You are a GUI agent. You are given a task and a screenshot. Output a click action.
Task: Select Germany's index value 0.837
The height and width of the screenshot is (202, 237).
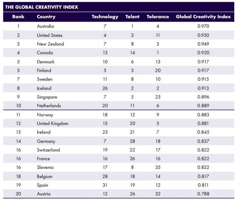(203, 141)
